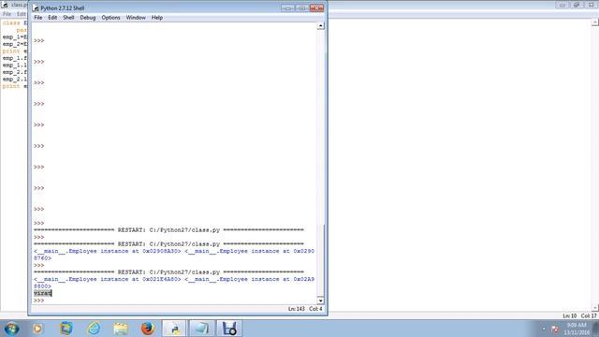Click the 'virat' output text in shell

point(42,293)
